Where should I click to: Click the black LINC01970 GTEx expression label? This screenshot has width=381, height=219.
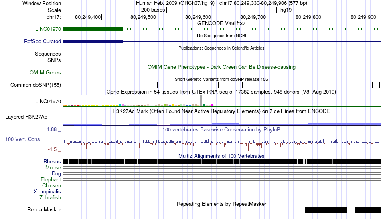48,101
